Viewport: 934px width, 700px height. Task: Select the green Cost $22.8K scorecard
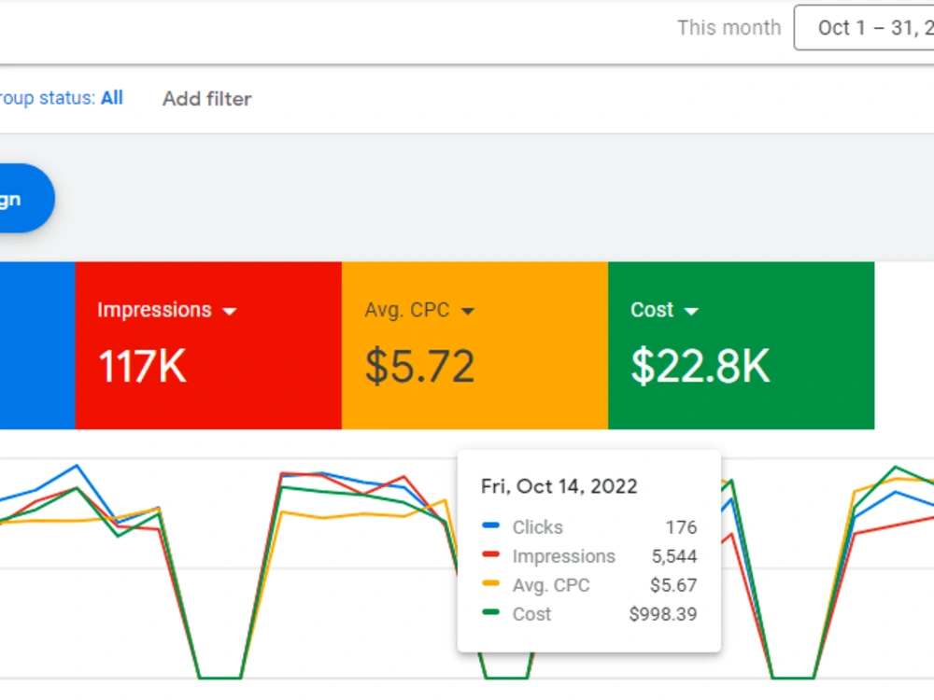click(x=741, y=345)
